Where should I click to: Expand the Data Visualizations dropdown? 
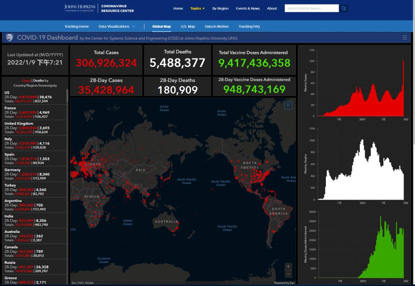117,26
